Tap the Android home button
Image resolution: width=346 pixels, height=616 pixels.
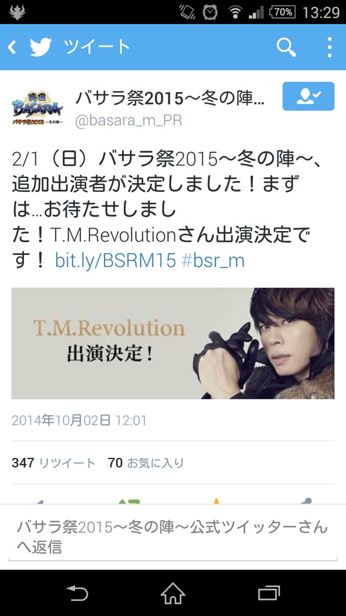[173, 593]
